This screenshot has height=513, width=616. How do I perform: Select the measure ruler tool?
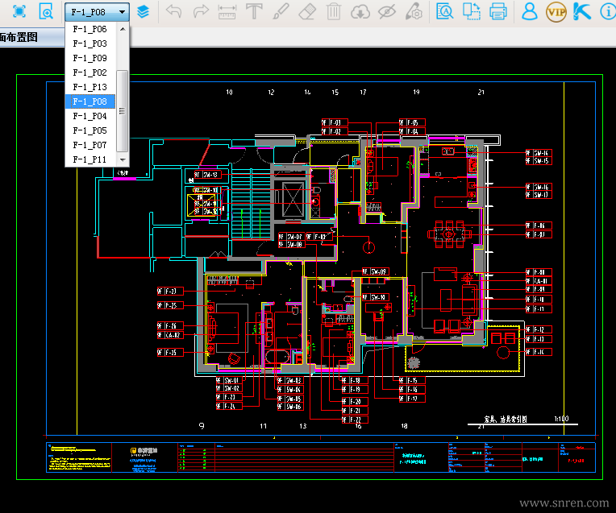point(227,12)
